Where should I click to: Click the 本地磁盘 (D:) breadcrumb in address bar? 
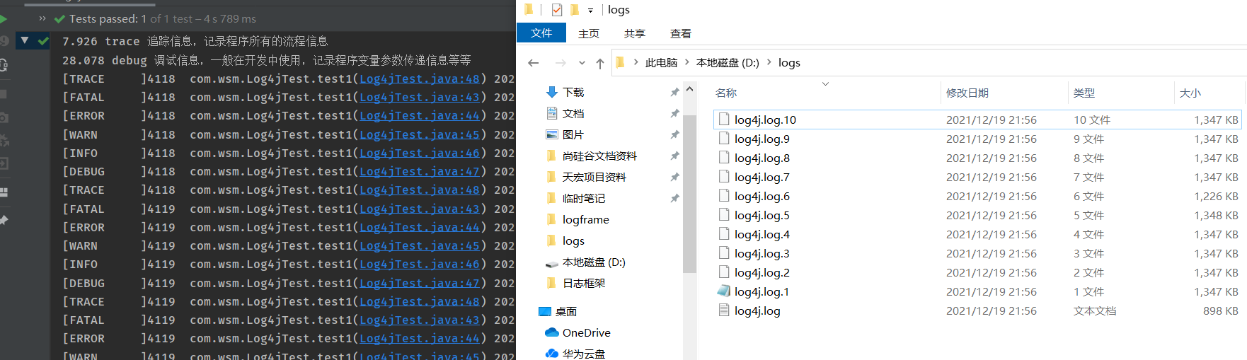[727, 63]
